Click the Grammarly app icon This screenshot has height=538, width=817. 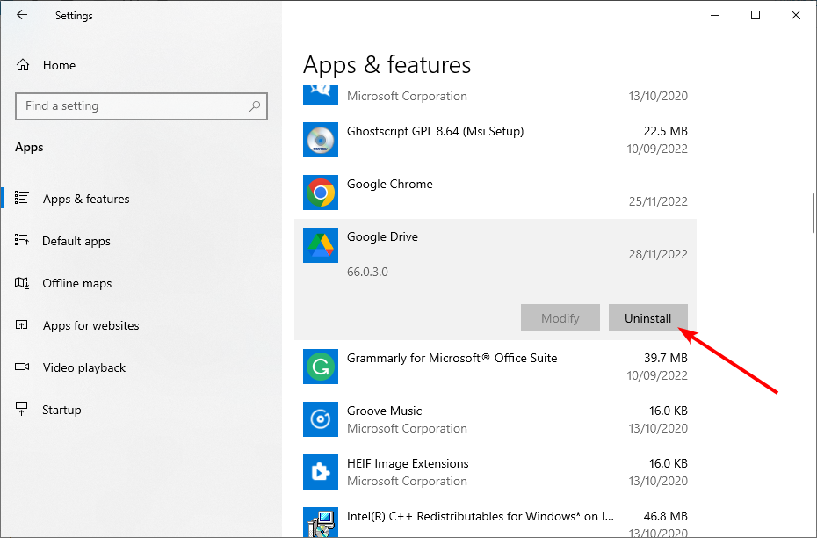pyautogui.click(x=321, y=367)
